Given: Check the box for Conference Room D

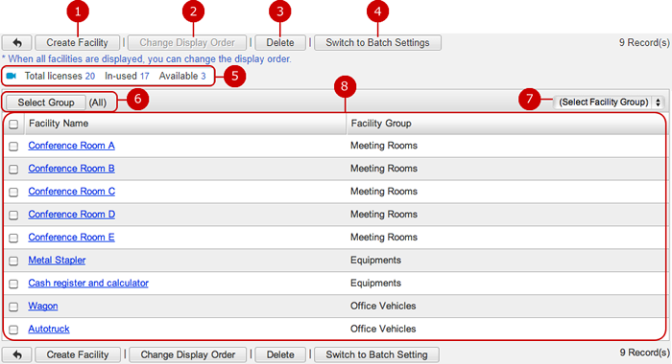Looking at the screenshot, I should (13, 215).
